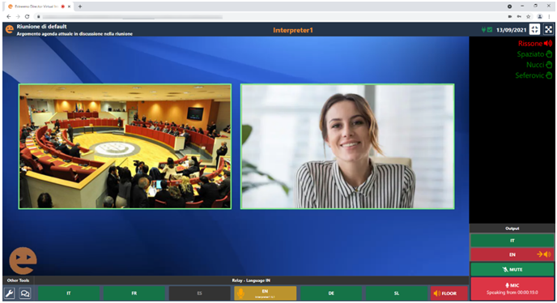
Task: Reload the page
Action: tap(27, 16)
